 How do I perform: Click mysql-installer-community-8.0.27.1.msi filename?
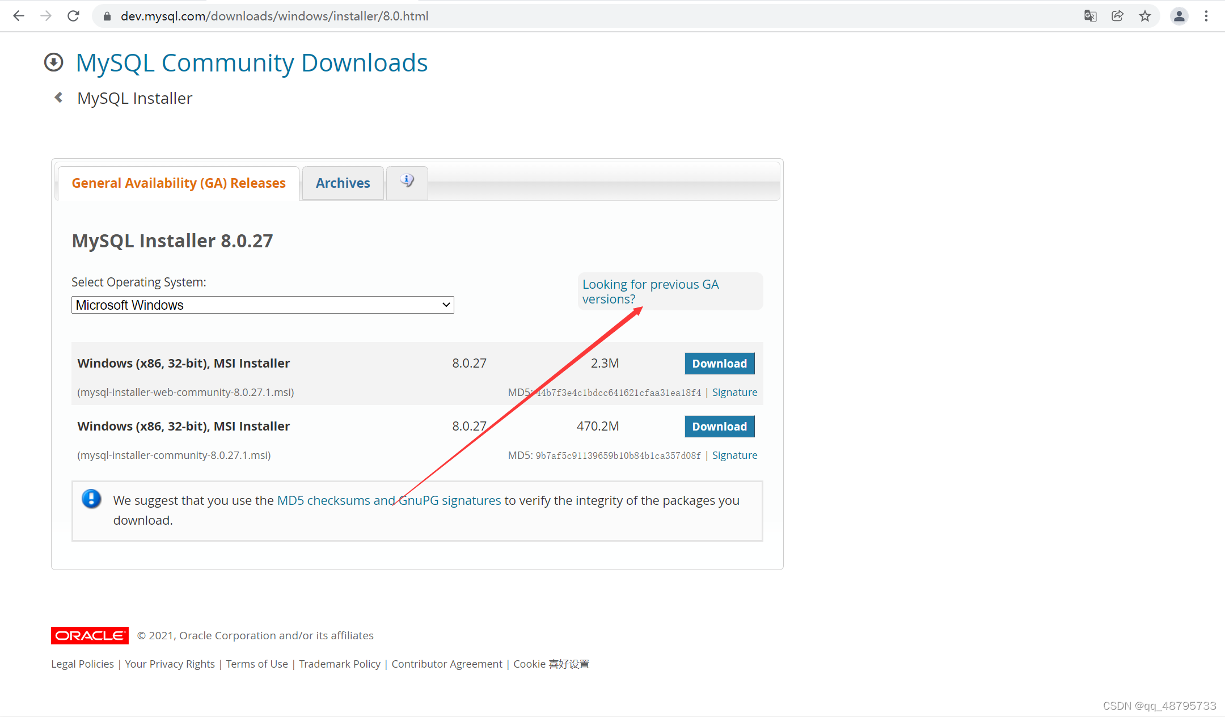(x=174, y=455)
